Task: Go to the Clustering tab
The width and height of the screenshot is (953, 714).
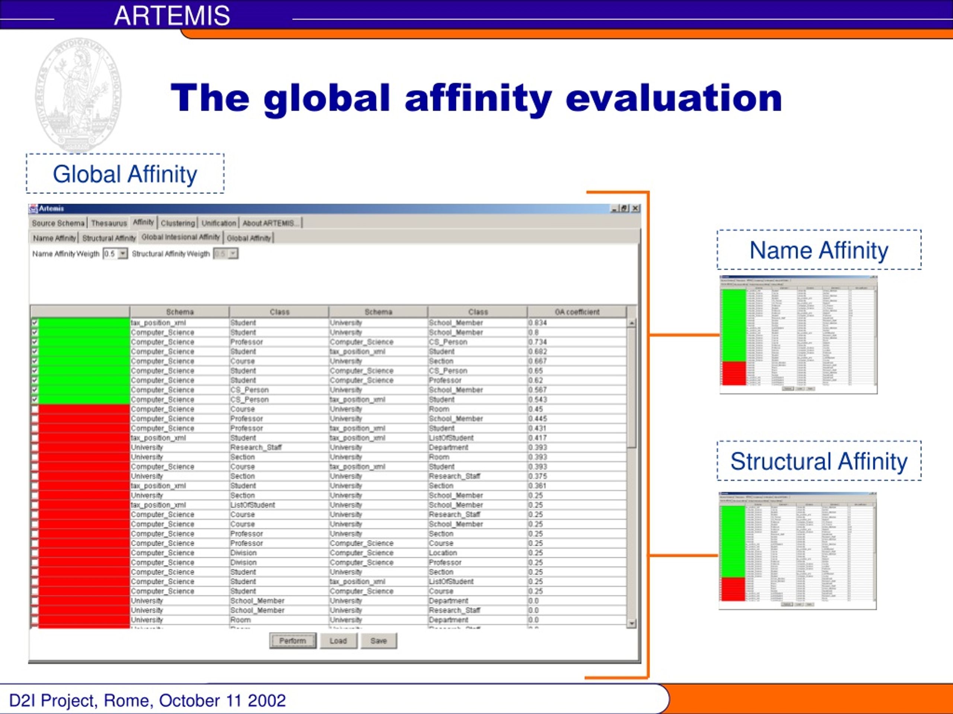Action: [x=178, y=223]
